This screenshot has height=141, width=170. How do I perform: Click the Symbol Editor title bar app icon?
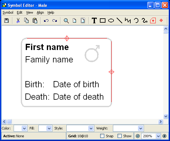click(x=4, y=5)
